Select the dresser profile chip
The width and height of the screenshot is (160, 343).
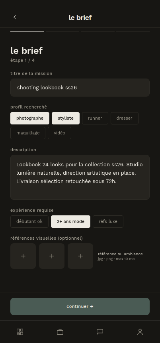[125, 118]
